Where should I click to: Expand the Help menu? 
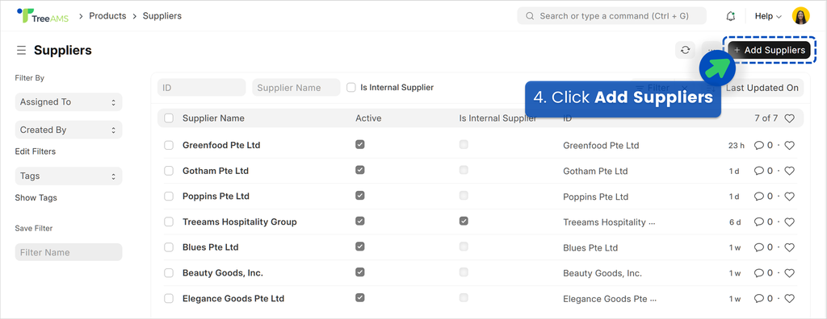pyautogui.click(x=768, y=16)
